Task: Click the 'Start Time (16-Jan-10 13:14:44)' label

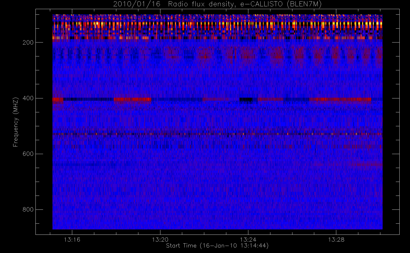Action: [217, 246]
